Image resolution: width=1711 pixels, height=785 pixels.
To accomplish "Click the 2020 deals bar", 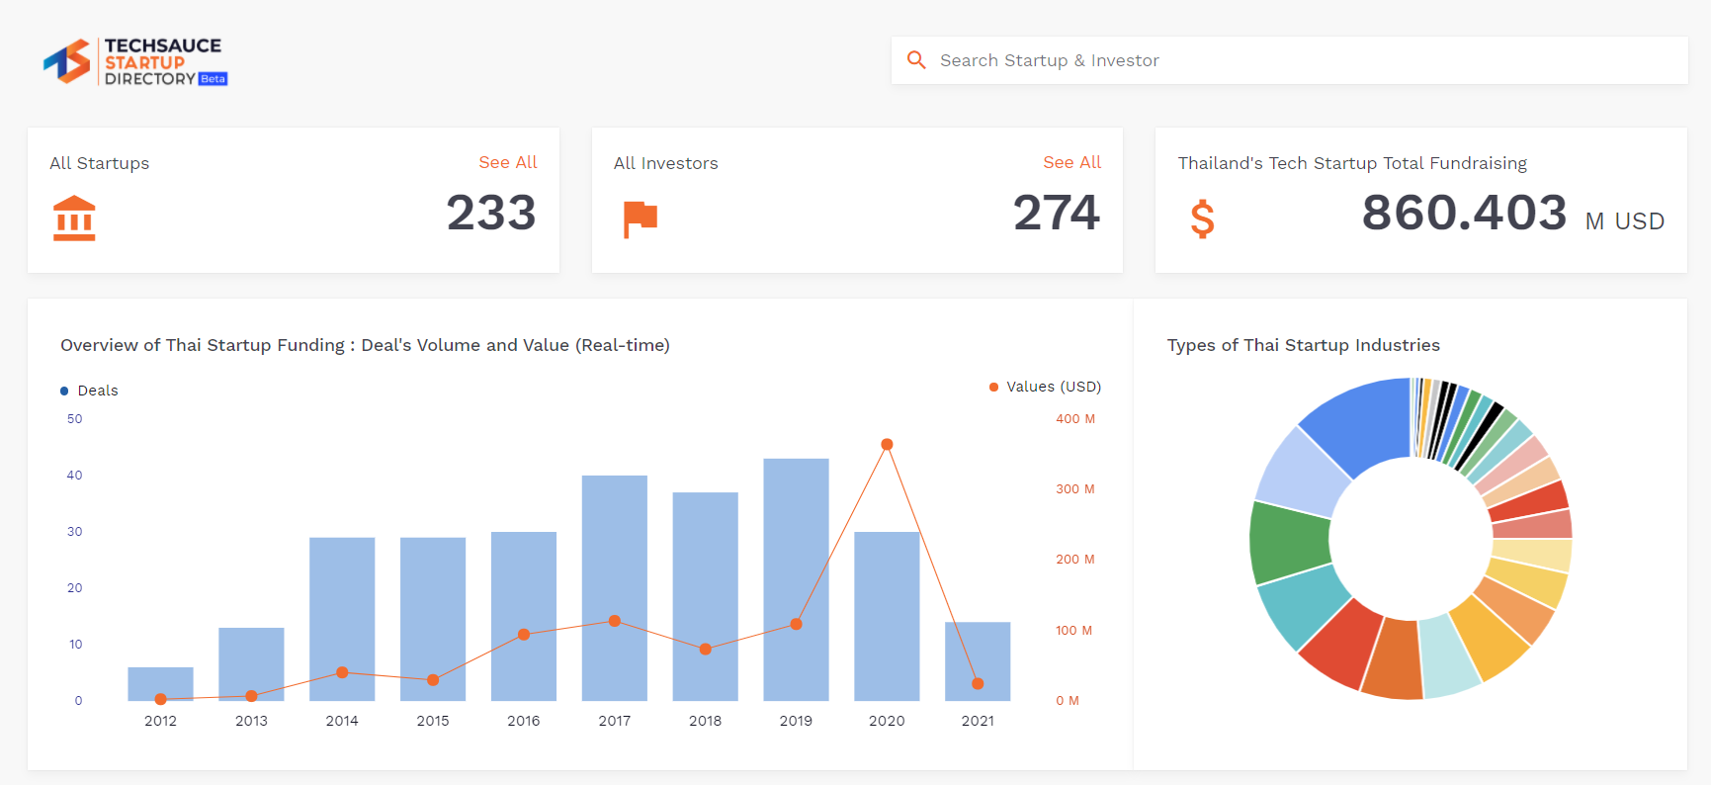I will pos(887,616).
